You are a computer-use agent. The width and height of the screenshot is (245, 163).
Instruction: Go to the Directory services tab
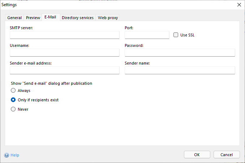77,18
